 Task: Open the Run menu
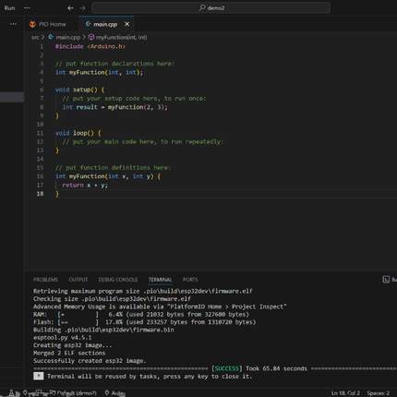(9, 8)
